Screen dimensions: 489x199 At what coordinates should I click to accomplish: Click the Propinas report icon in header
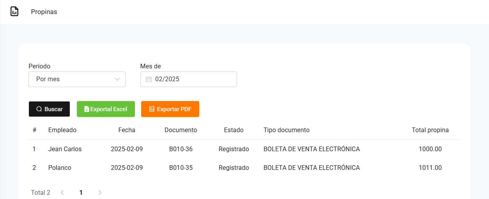coord(14,12)
